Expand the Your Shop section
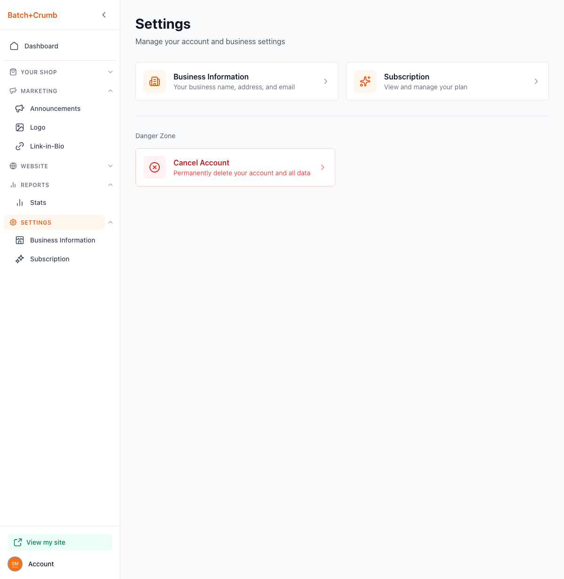 click(110, 72)
